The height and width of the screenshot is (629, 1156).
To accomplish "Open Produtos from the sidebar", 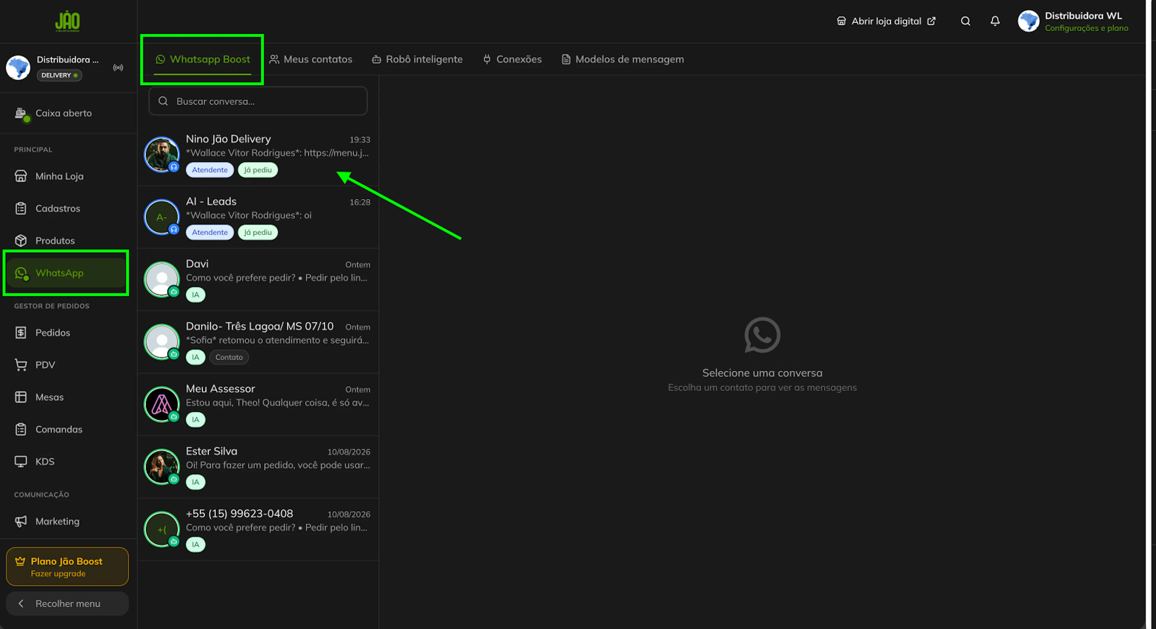I will pyautogui.click(x=67, y=241).
